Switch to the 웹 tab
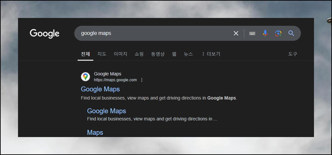 (174, 54)
